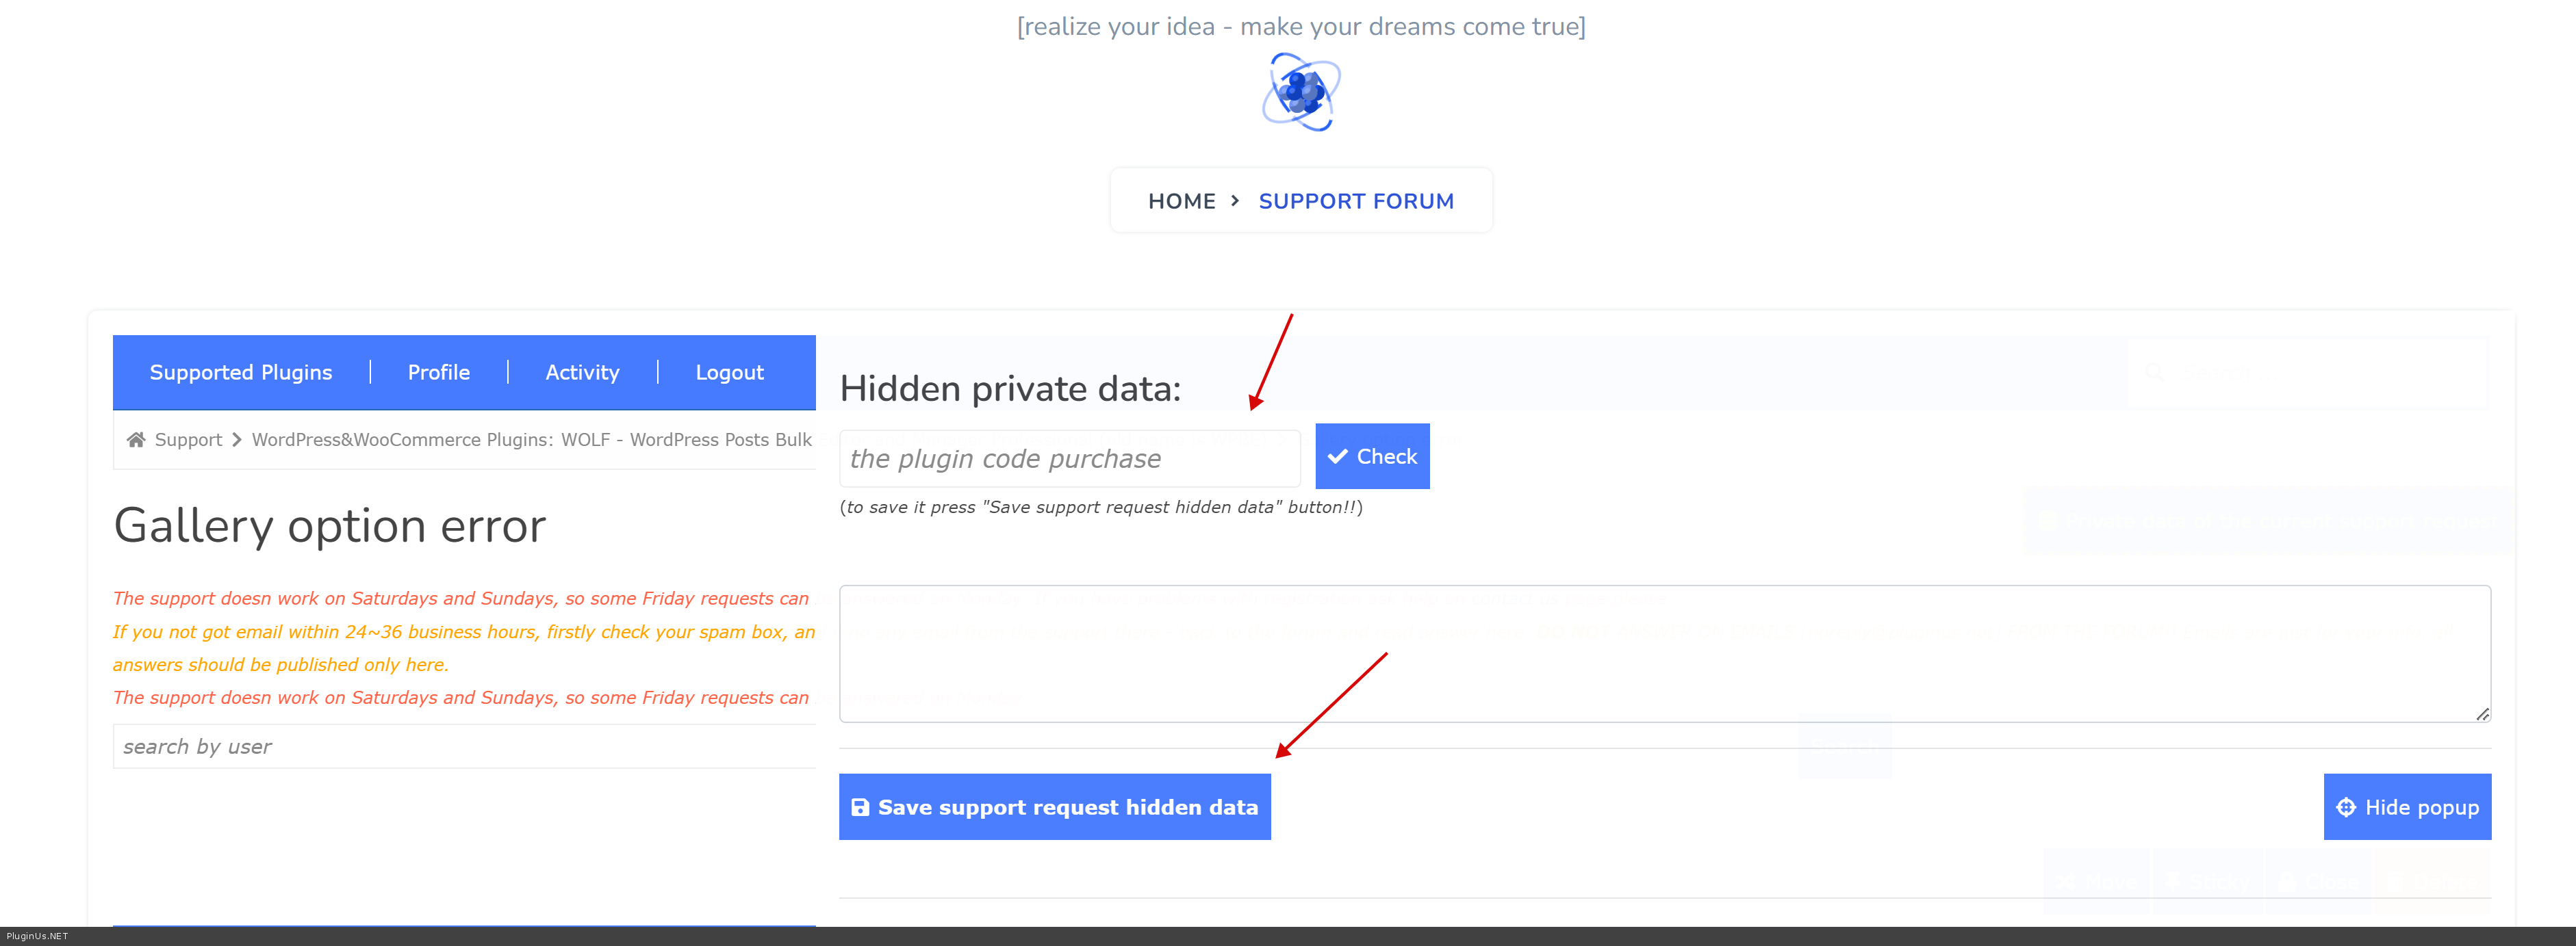The height and width of the screenshot is (946, 2576).
Task: Open the Activity menu item
Action: point(582,373)
